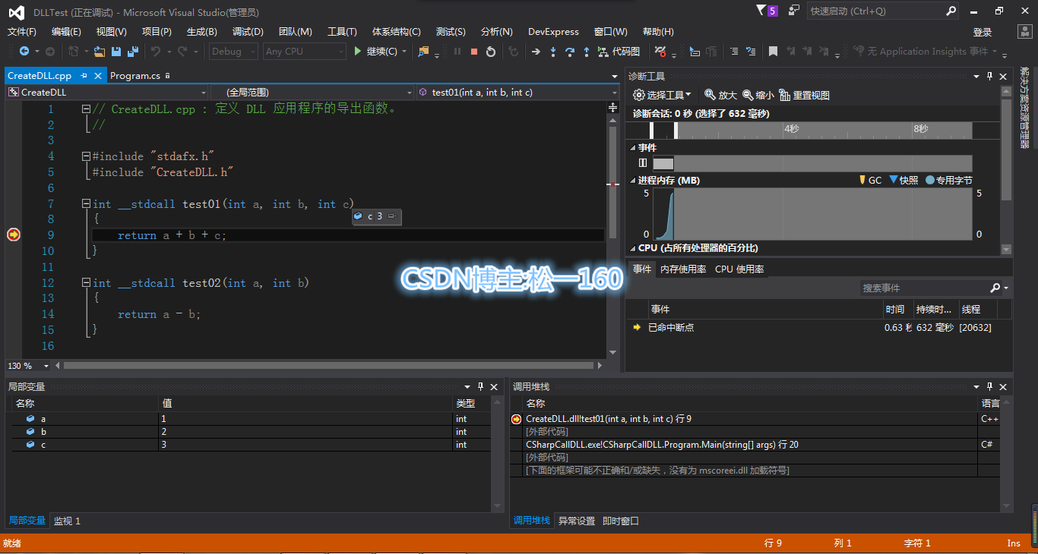The image size is (1038, 554).
Task: Click the 搜索事件 search field
Action: tap(924, 288)
